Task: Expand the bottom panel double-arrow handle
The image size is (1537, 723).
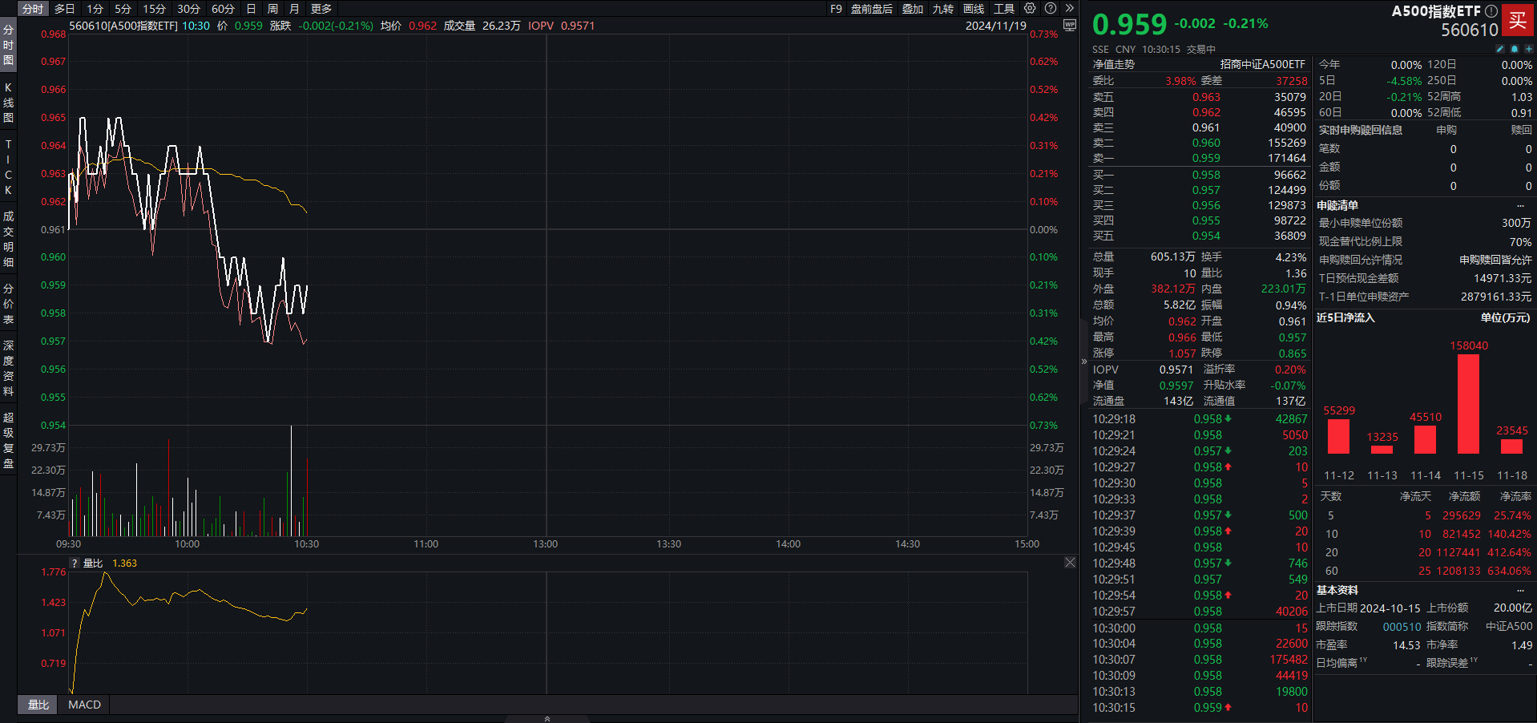Action: (547, 718)
